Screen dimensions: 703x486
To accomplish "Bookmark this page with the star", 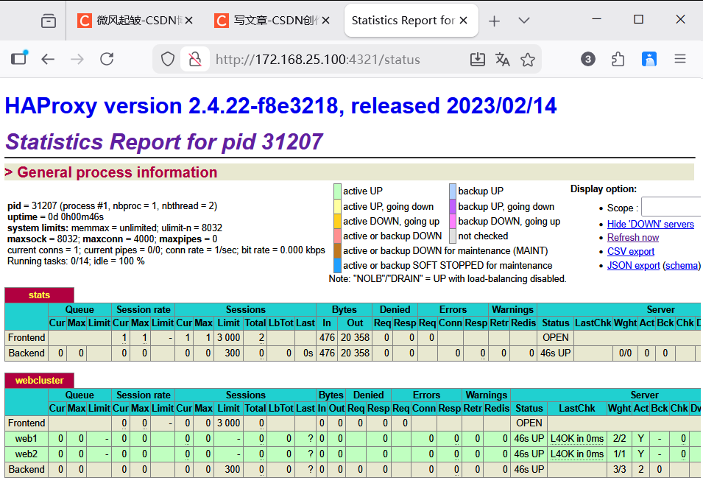I will [x=528, y=59].
